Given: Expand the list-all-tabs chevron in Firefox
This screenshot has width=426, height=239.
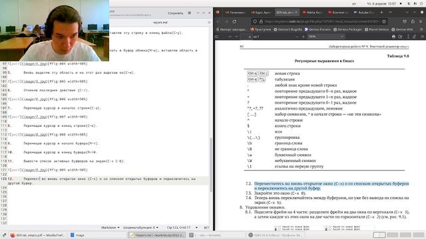Looking at the screenshot, I should (390, 13).
